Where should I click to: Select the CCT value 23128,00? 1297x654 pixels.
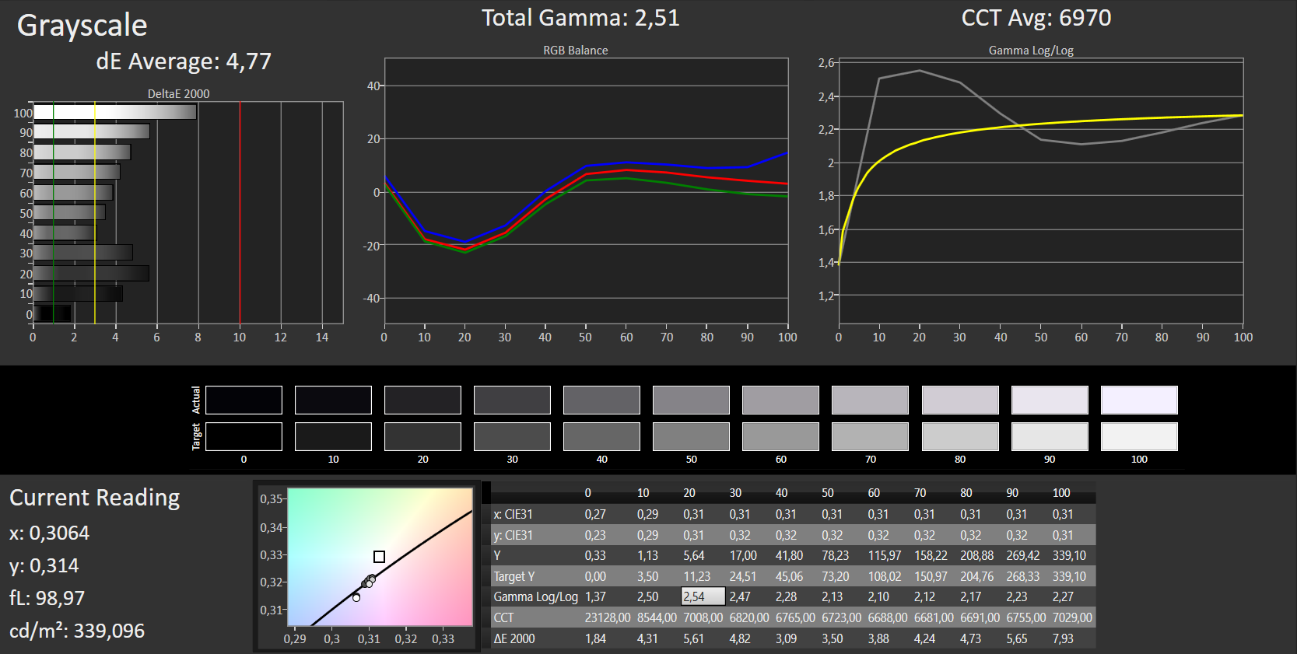click(608, 617)
